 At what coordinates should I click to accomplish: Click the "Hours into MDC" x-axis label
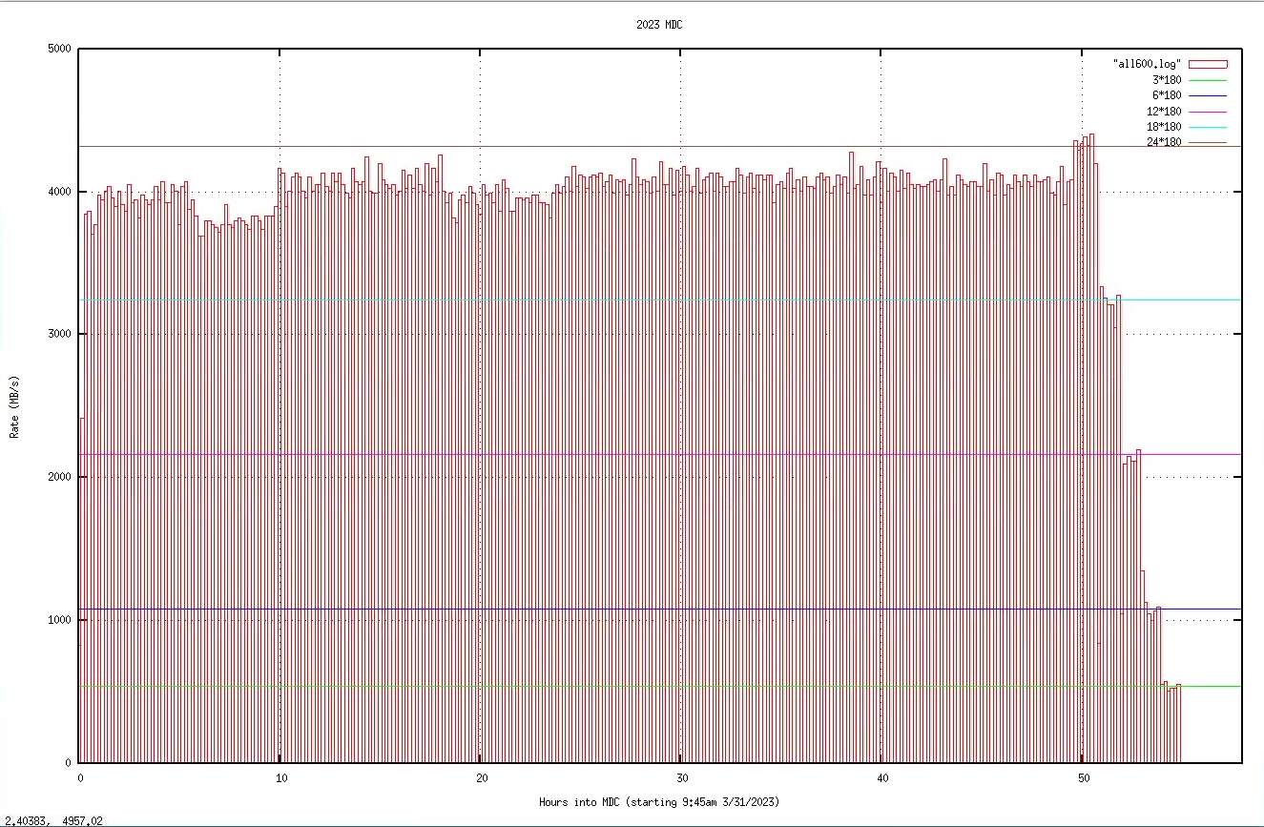coord(659,802)
